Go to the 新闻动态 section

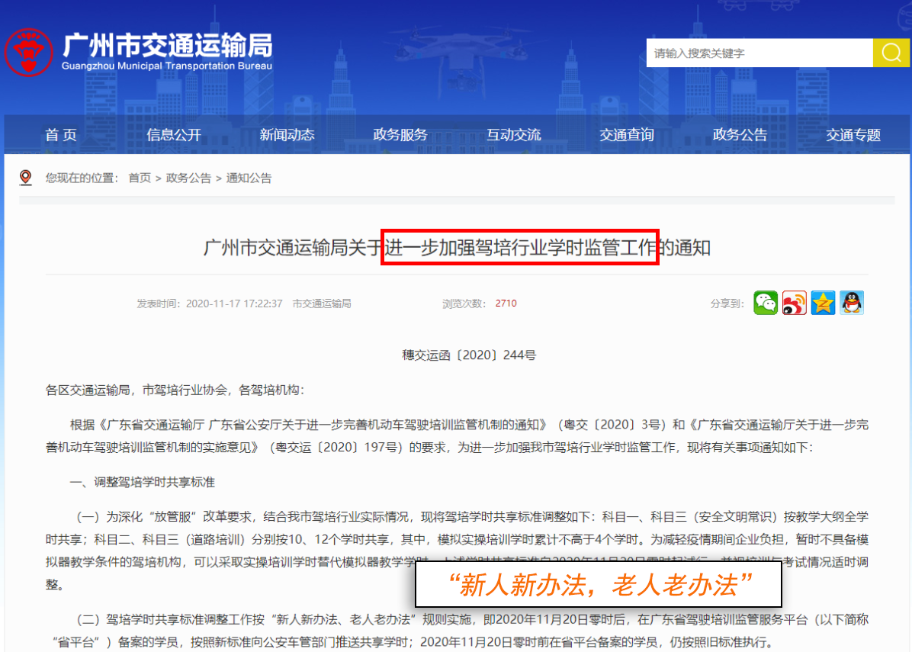click(x=287, y=135)
